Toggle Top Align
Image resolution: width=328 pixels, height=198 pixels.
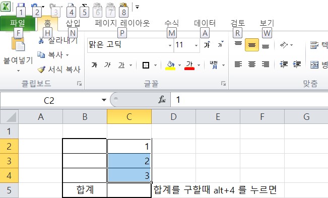[238, 44]
